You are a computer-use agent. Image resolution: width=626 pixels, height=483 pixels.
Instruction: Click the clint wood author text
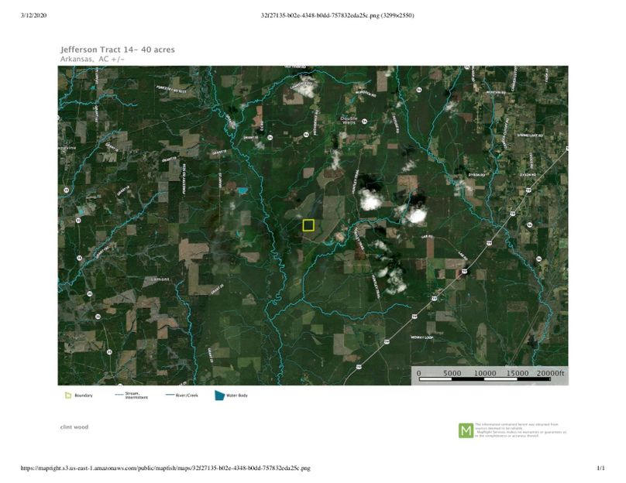(x=74, y=427)
